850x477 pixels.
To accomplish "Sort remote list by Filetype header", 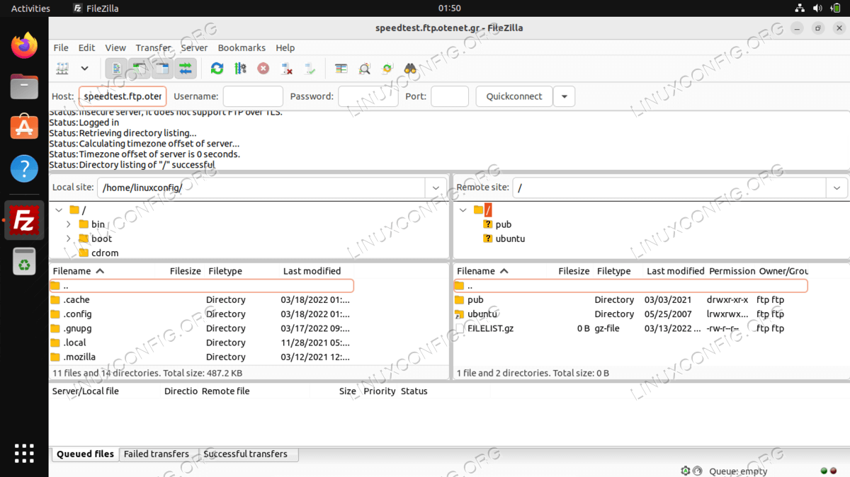I will click(613, 271).
